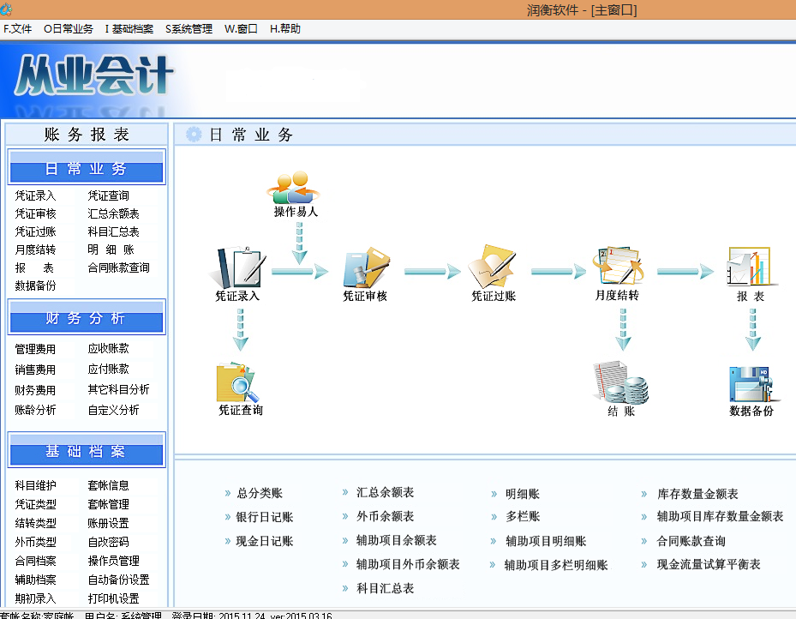
Task: Open 期初录入 link
Action: pyautogui.click(x=35, y=598)
